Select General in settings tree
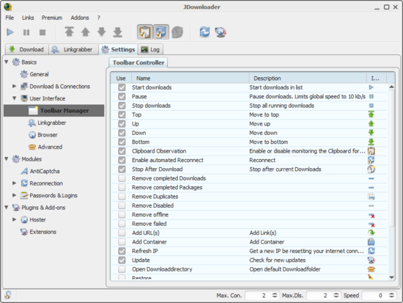Screen dimensions: 403x303 point(39,74)
